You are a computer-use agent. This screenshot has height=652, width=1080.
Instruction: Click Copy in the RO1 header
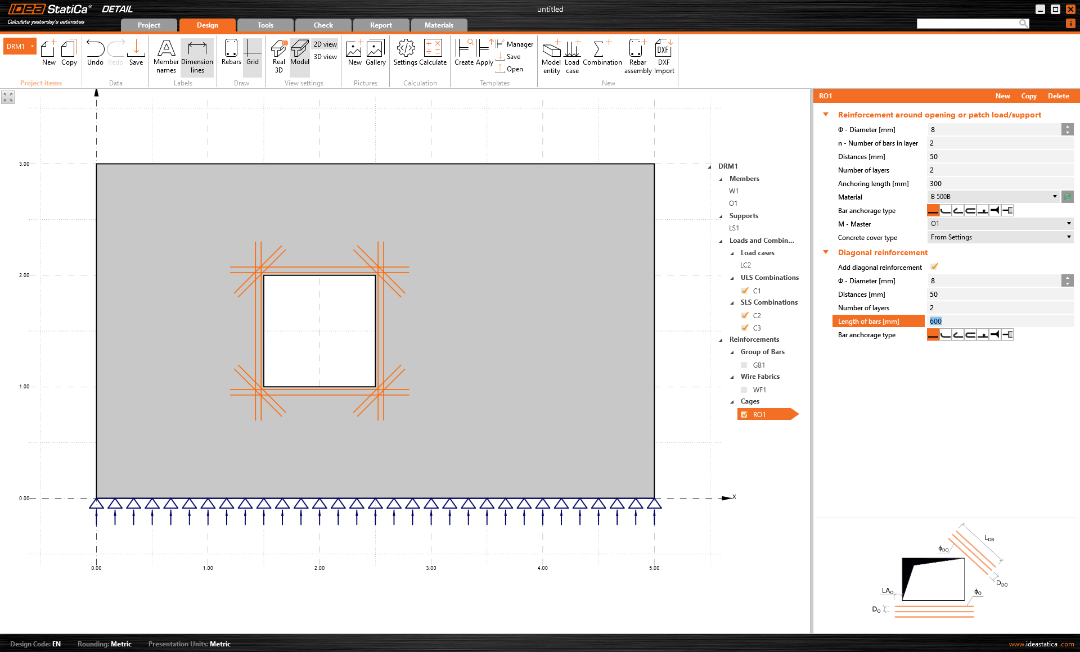point(1029,96)
